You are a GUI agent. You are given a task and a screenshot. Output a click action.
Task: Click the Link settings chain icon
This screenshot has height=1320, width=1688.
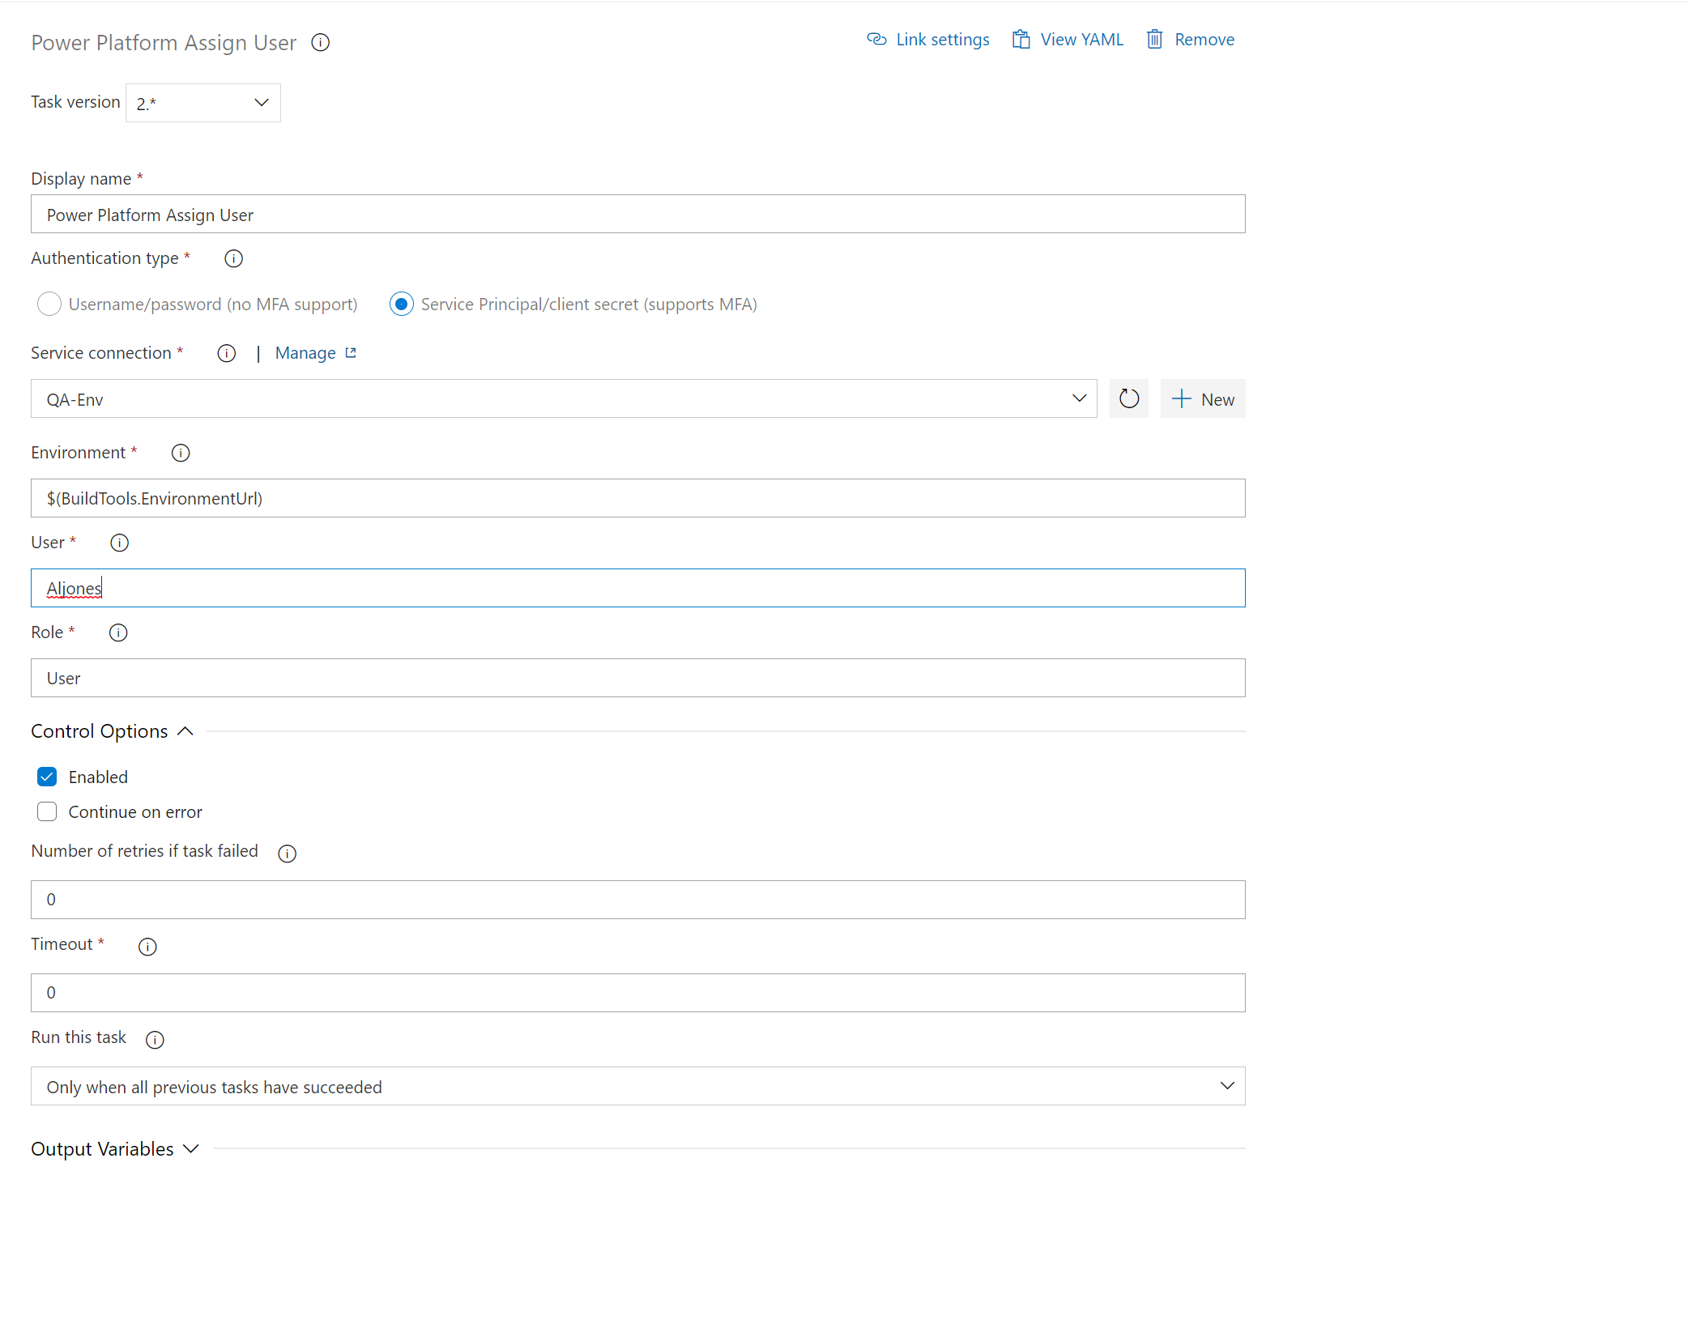click(x=877, y=39)
